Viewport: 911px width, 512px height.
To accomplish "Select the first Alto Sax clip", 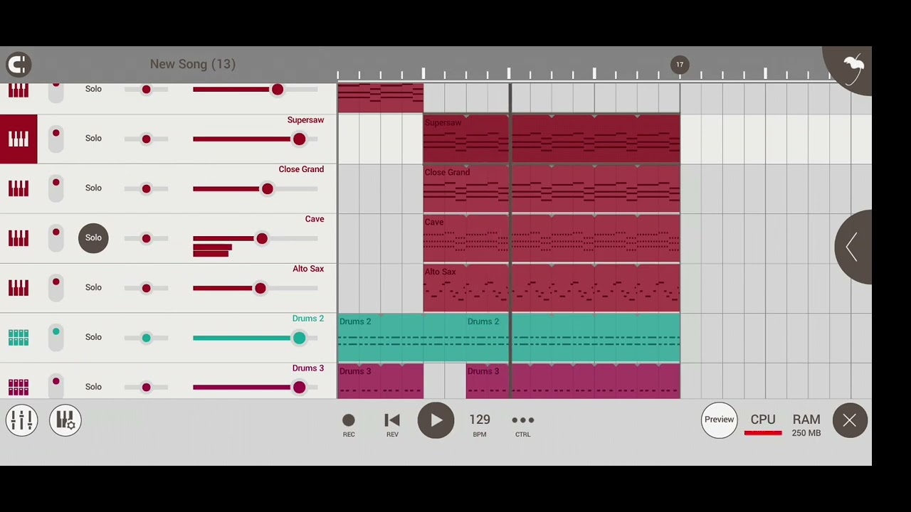I will click(x=466, y=288).
